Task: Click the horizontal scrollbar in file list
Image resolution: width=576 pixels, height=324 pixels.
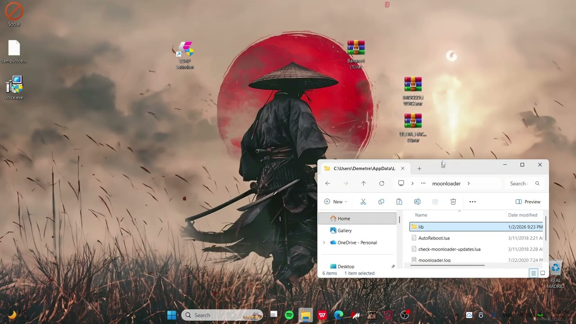Action: 447,265
